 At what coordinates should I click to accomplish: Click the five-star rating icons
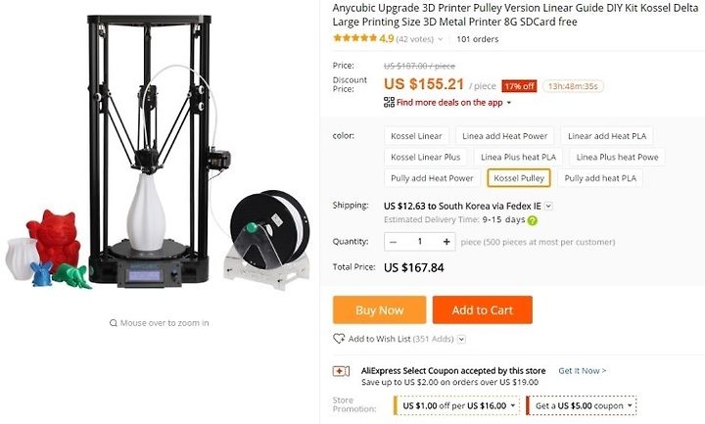click(354, 38)
